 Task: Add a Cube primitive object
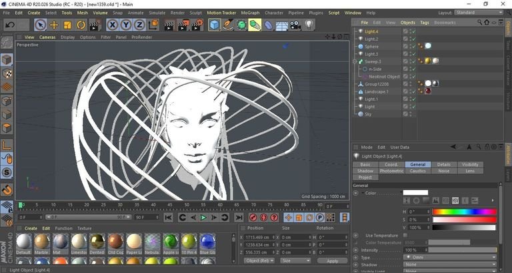214,25
